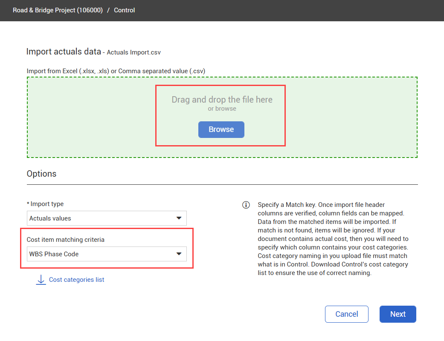Click the 'Cost item matching criteria' label

click(66, 240)
